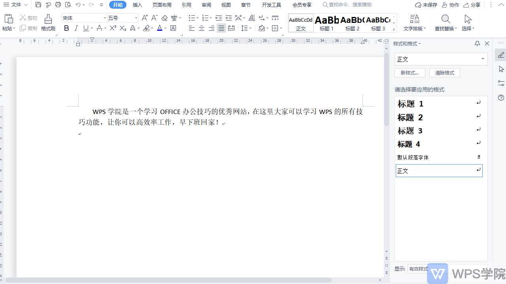Image resolution: width=506 pixels, height=284 pixels.
Task: Pin the Styles and Formatting pane
Action: click(477, 43)
